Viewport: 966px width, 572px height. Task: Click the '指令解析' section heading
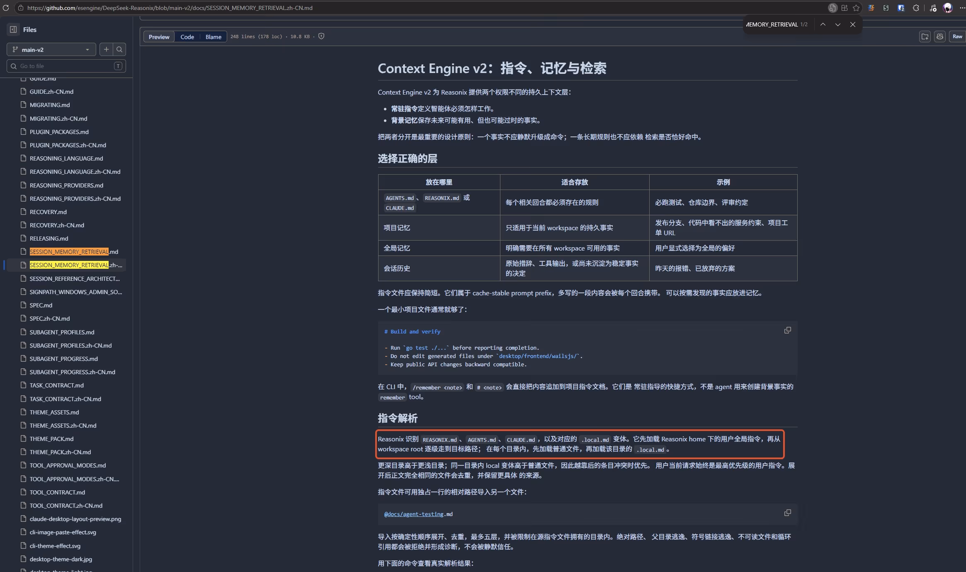[x=398, y=418]
